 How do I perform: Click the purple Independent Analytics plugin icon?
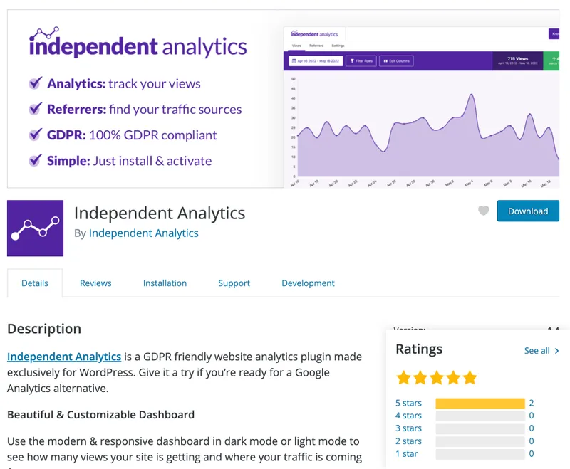[x=35, y=228]
